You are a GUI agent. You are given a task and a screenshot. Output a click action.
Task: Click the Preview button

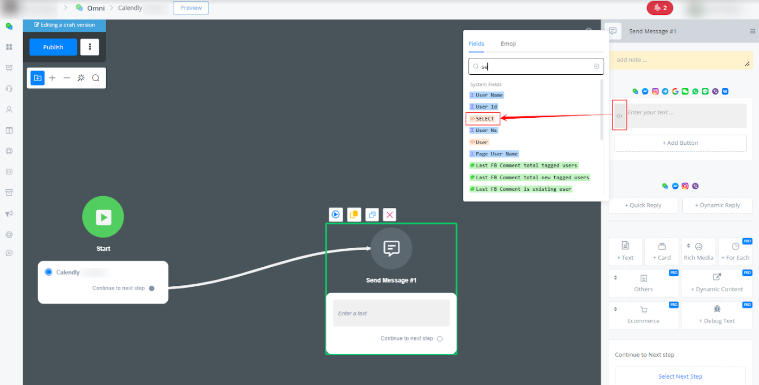click(190, 8)
